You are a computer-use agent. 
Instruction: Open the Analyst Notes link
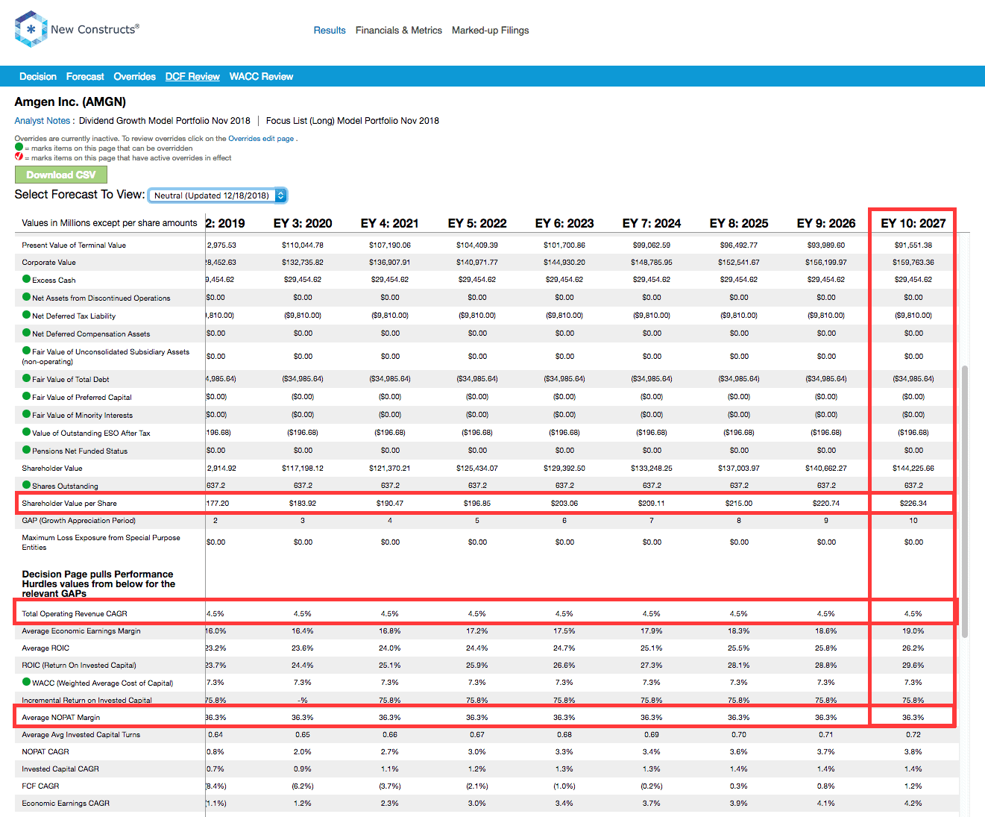point(43,121)
